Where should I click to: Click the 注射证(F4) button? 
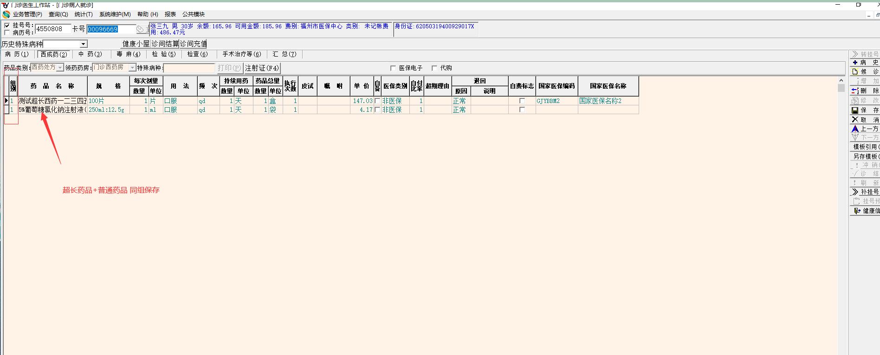tap(262, 68)
